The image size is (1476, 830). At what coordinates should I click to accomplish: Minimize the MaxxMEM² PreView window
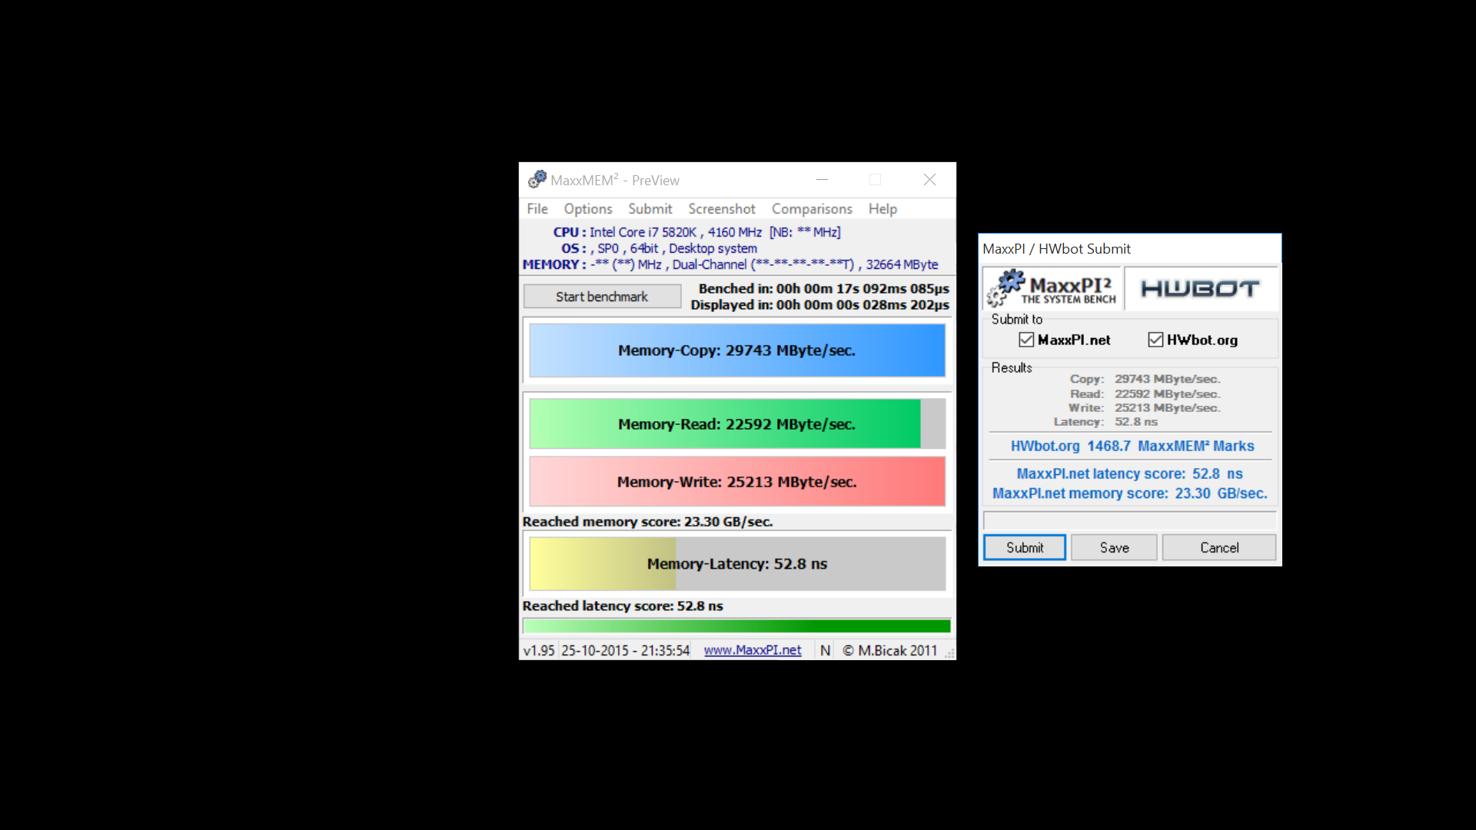(x=822, y=180)
